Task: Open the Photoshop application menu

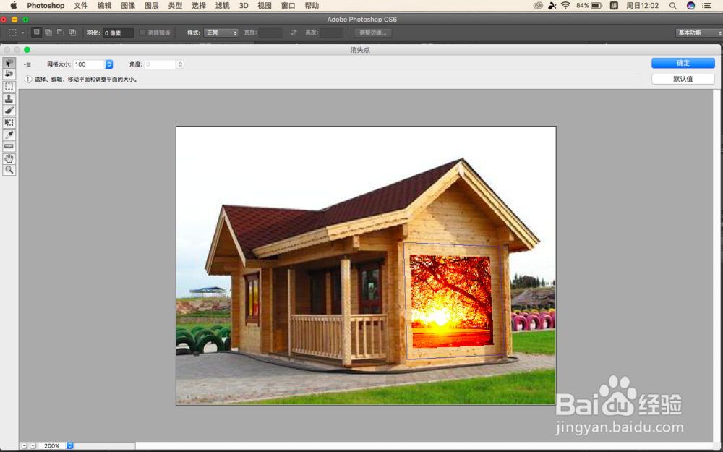Action: pyautogui.click(x=46, y=6)
